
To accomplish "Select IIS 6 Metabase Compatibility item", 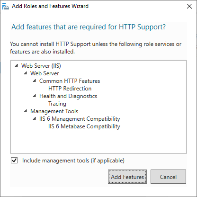I will (84, 126).
